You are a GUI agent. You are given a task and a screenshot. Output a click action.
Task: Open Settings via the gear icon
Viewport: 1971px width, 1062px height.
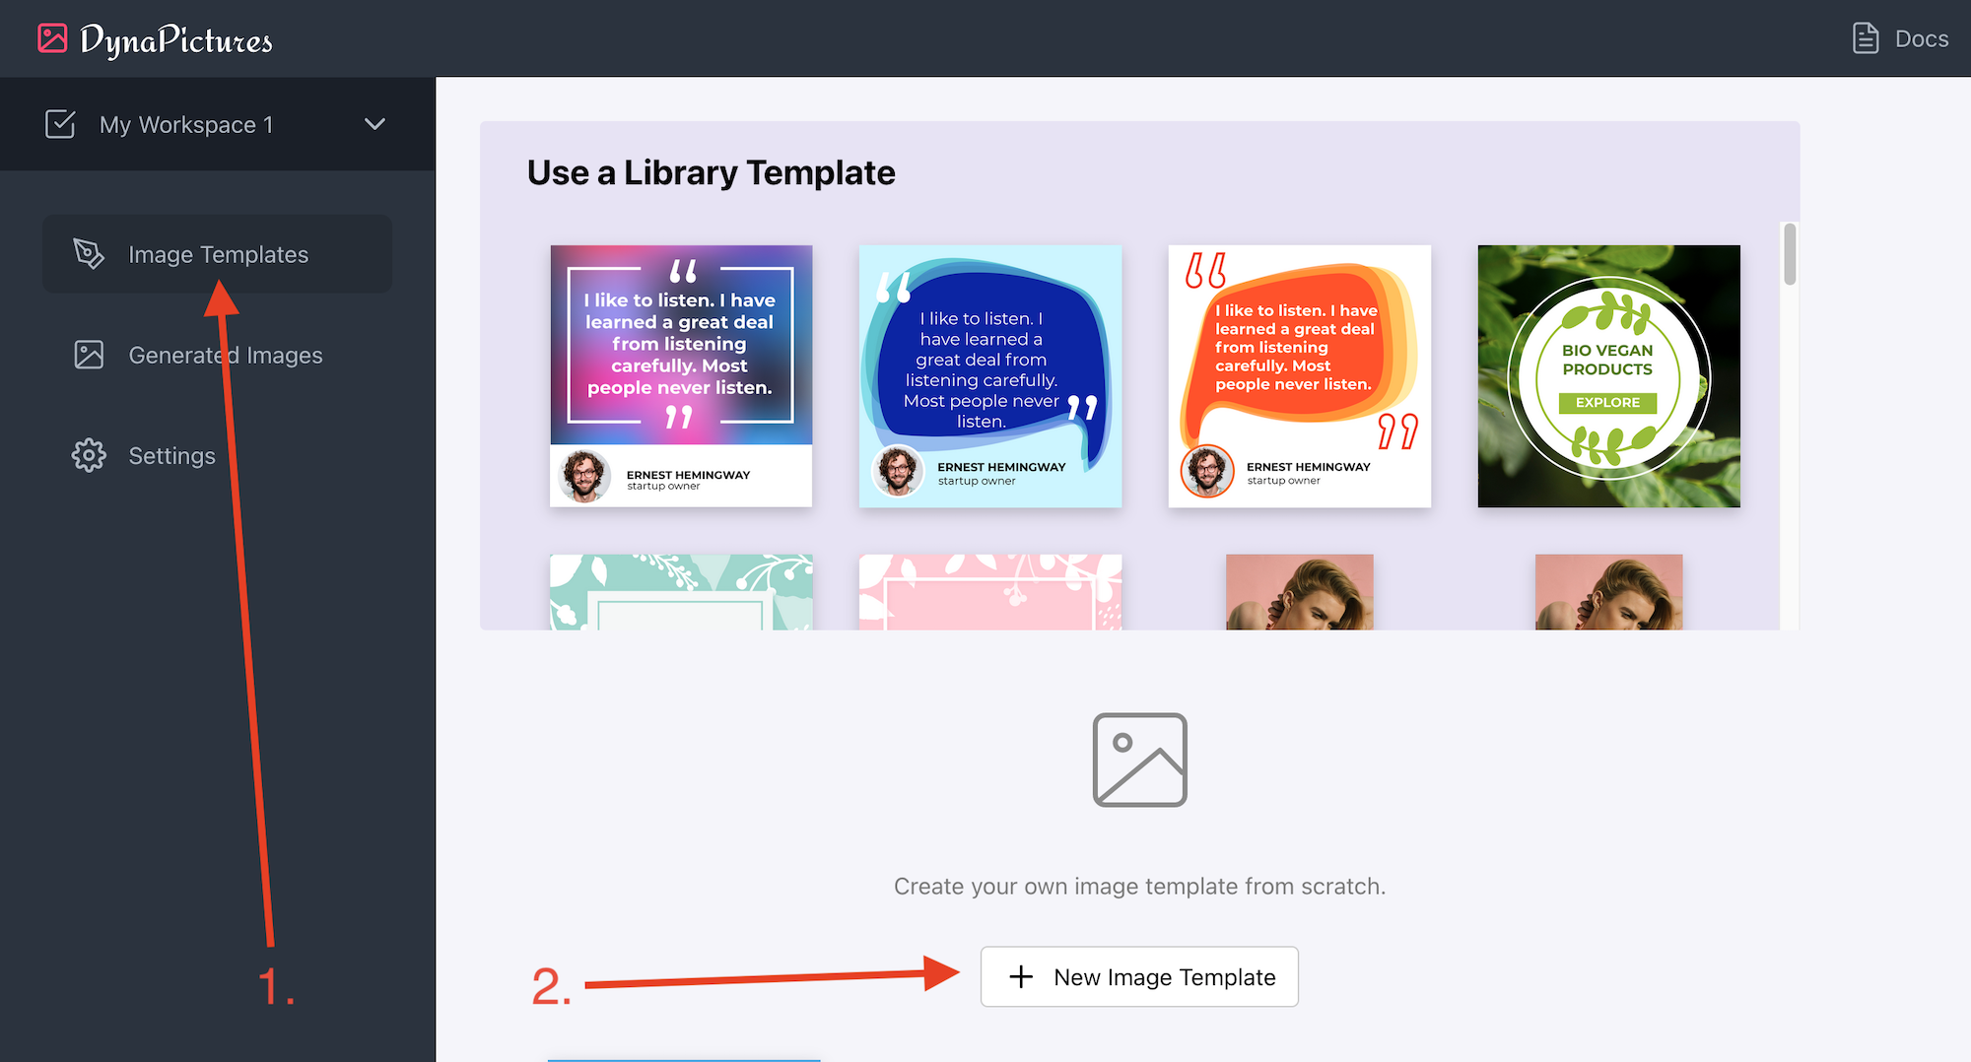(x=89, y=455)
